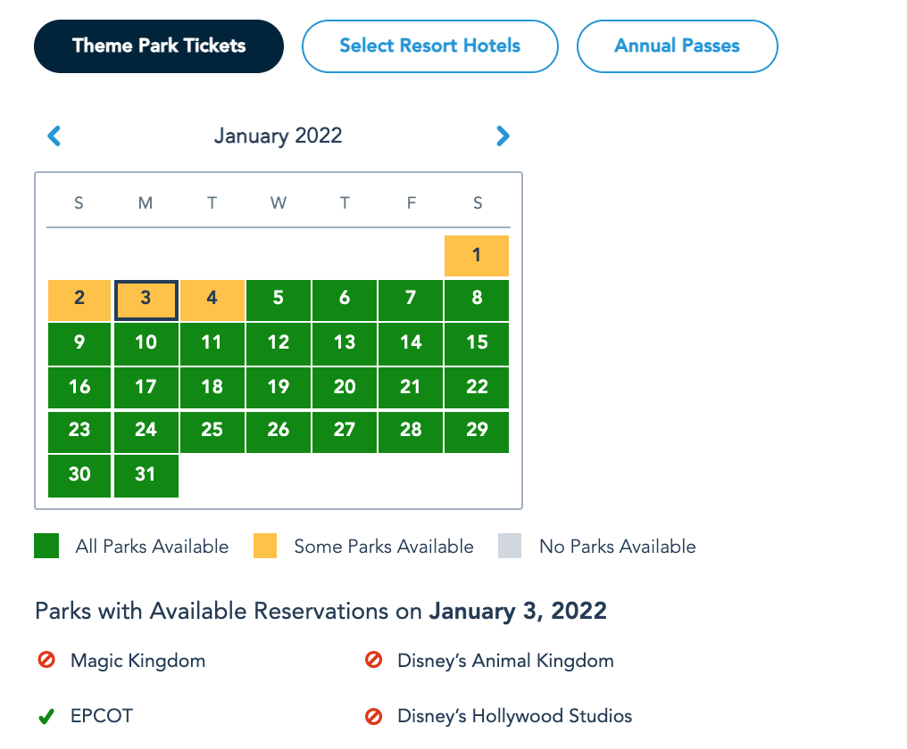The height and width of the screenshot is (749, 907).
Task: Click the yellow Some Parks Available swatch
Action: (x=265, y=546)
